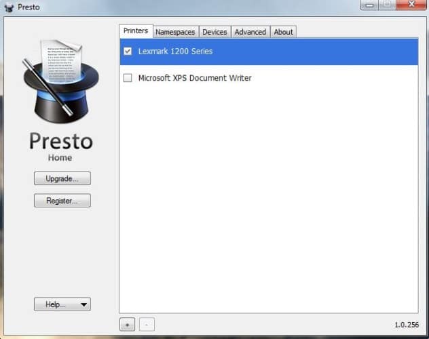Add a printer with the plus button
Viewport: 429px width, 339px height.
pos(127,325)
